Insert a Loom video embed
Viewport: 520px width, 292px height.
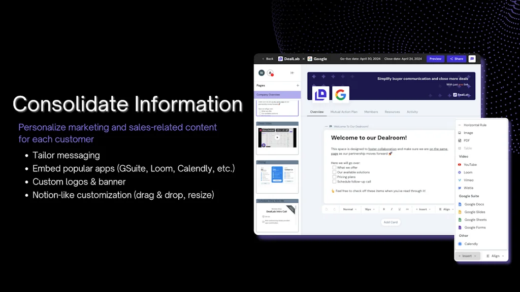point(467,172)
